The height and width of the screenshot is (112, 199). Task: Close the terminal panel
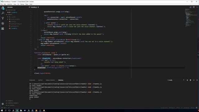197,80
